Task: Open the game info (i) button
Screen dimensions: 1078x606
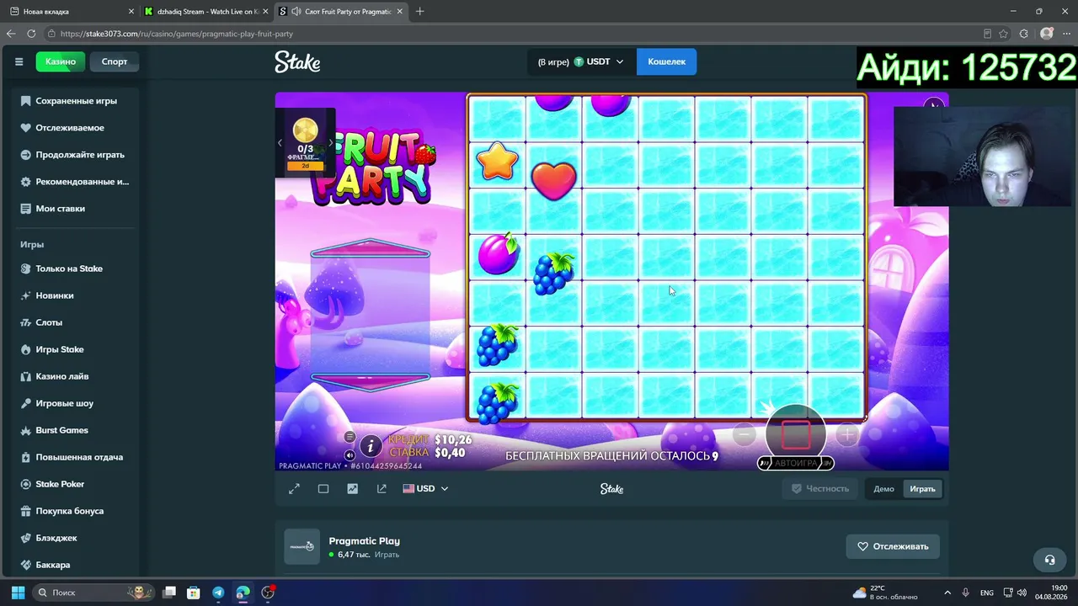Action: tap(370, 446)
